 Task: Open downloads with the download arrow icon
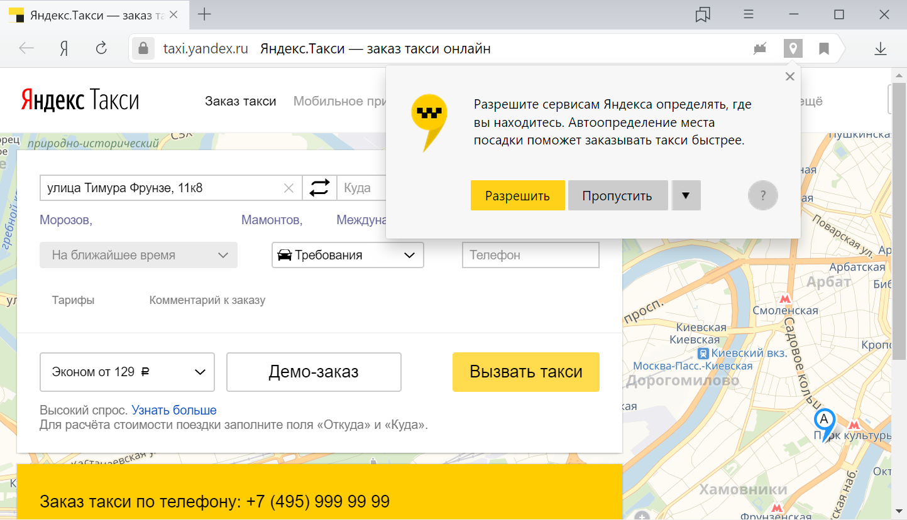(x=881, y=48)
